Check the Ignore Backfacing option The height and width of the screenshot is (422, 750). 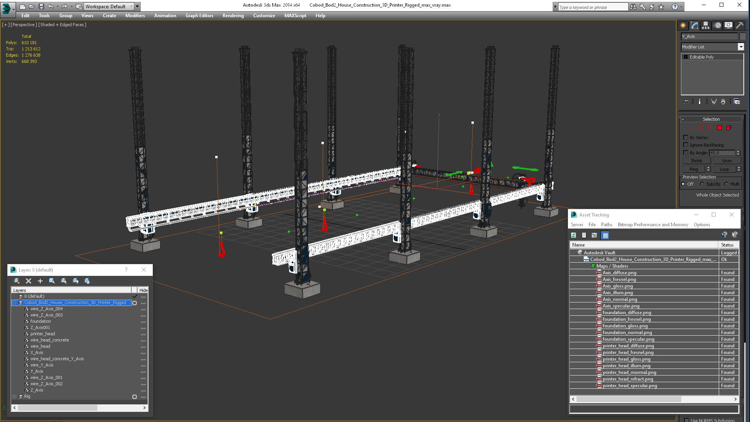[x=686, y=145]
